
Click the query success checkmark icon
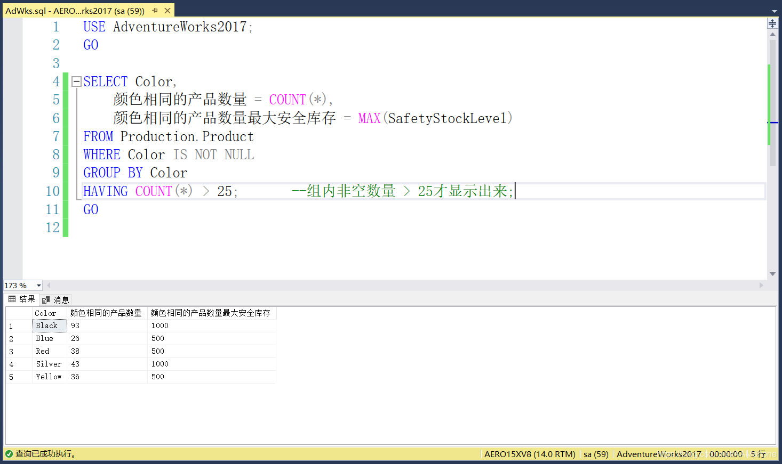pos(9,454)
